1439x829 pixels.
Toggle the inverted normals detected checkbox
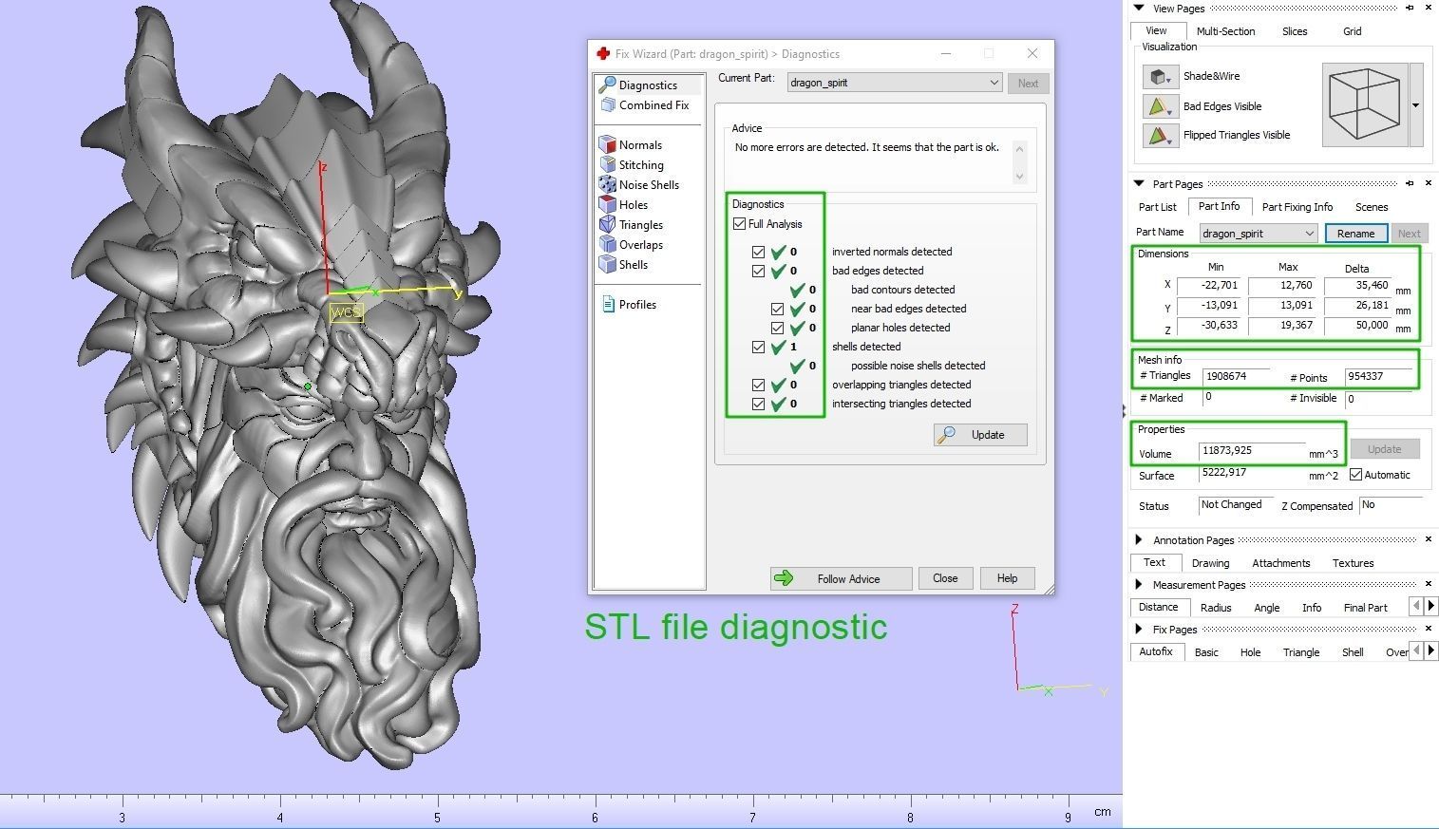pyautogui.click(x=758, y=252)
